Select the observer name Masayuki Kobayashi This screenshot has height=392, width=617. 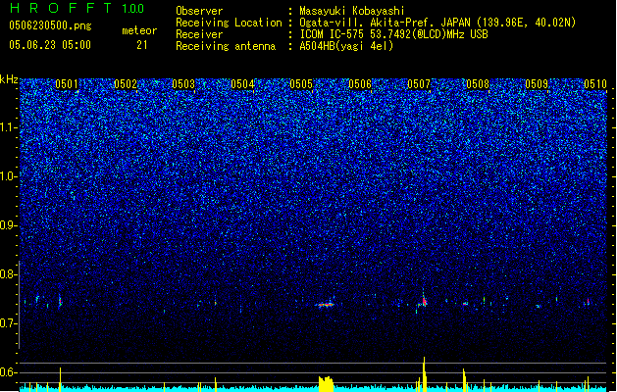pyautogui.click(x=351, y=11)
